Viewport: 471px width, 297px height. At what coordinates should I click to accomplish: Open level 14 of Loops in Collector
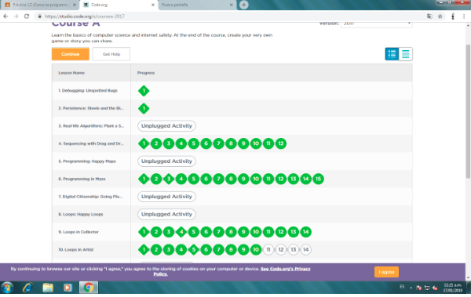(x=306, y=232)
